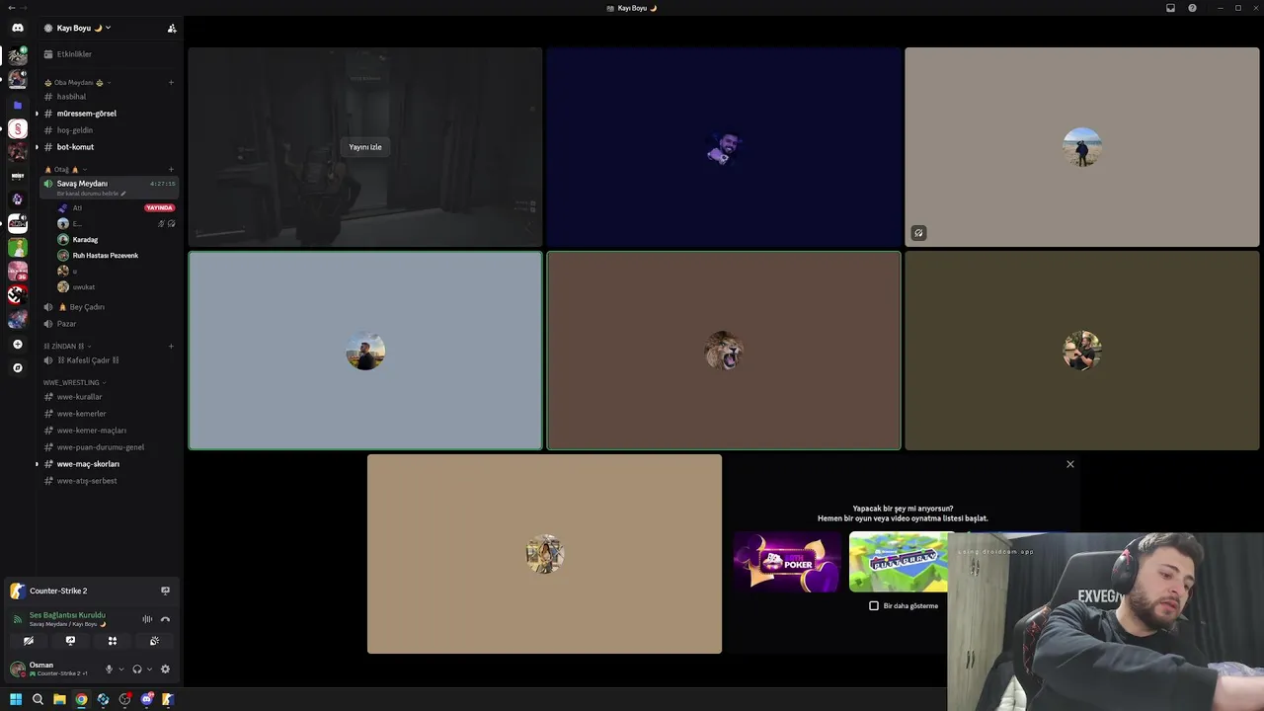Open input device dropdown beside microphone
Screen dimensions: 1264x711
121,670
